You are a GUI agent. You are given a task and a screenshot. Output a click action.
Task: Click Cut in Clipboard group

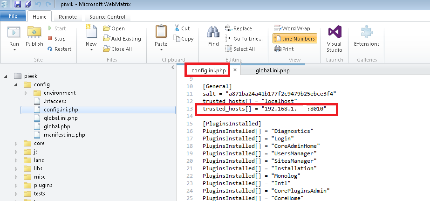click(x=182, y=28)
